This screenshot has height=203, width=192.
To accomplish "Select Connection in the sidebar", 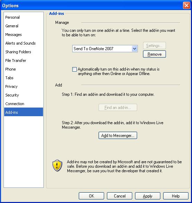I will click(x=24, y=104).
